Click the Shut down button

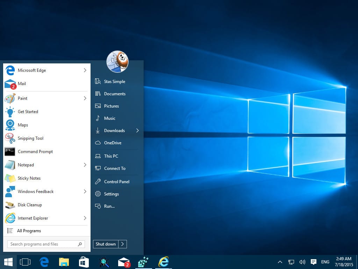(x=106, y=244)
